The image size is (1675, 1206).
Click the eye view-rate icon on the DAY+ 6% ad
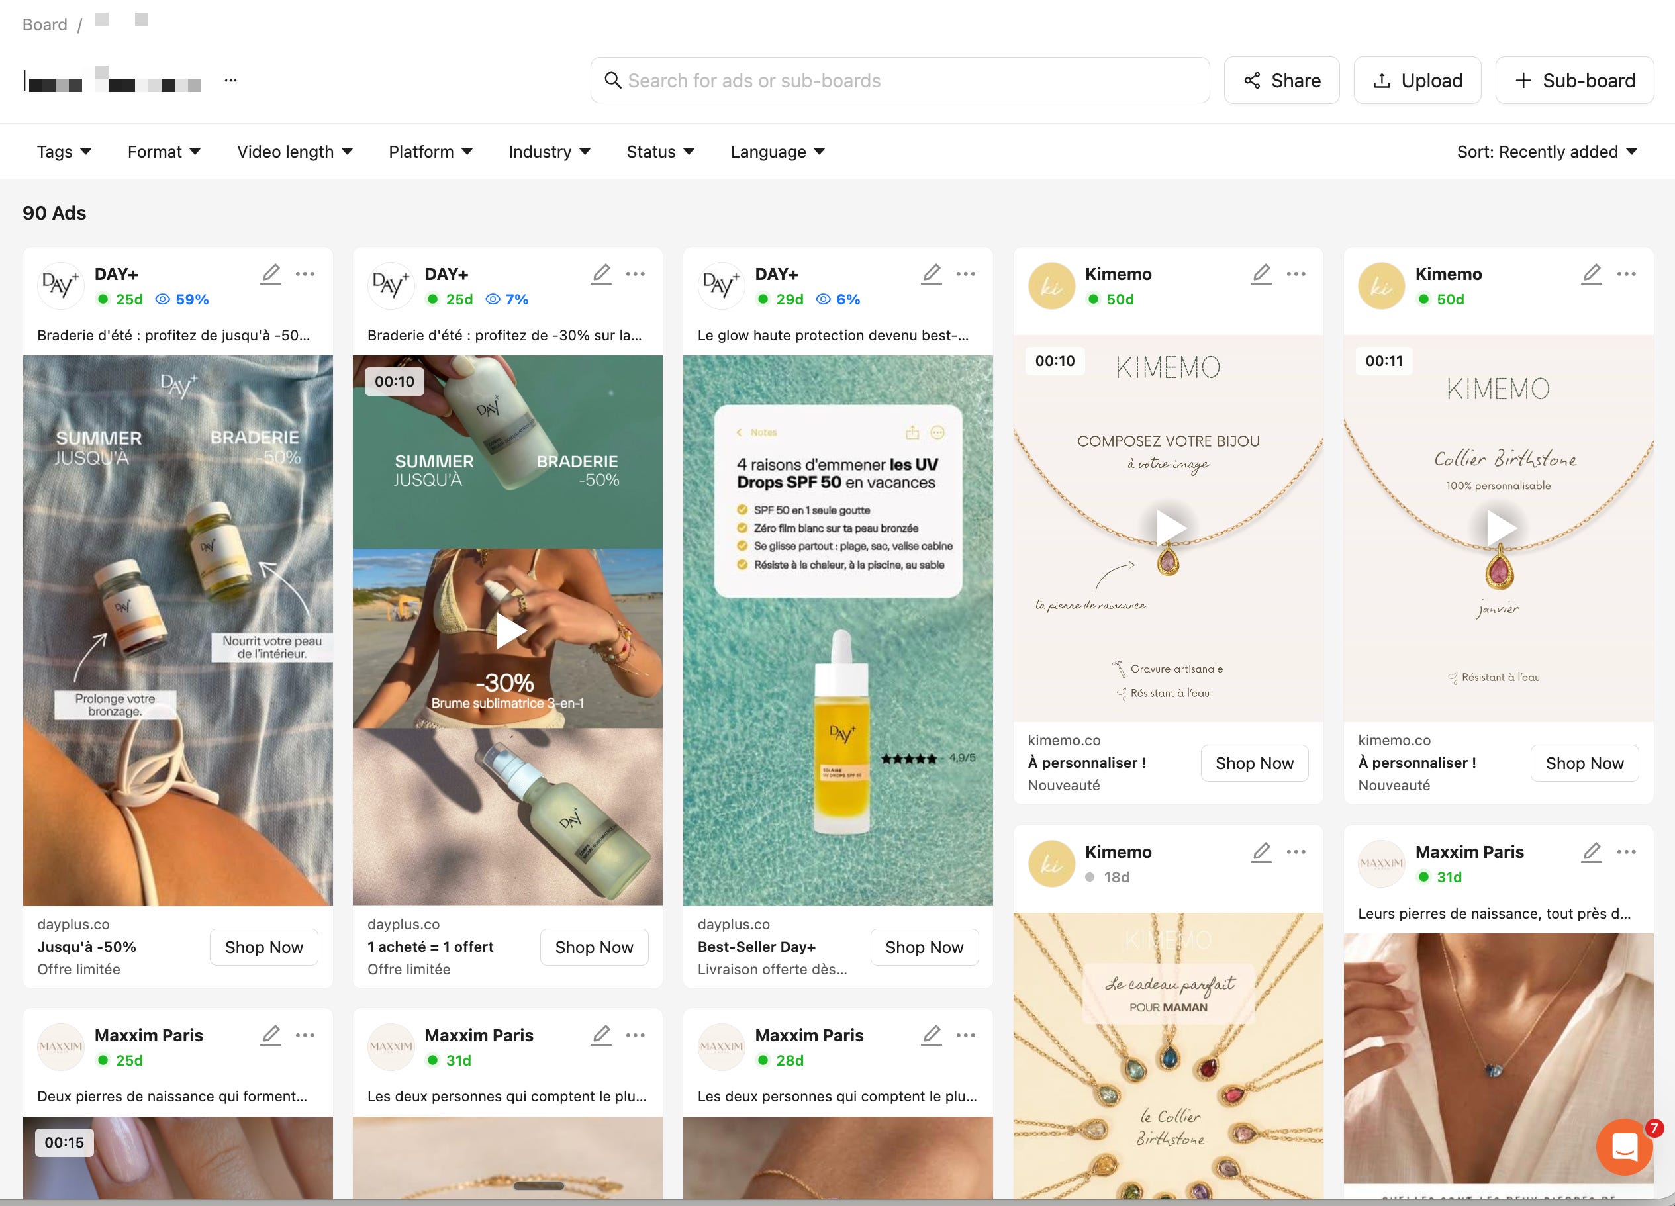(x=823, y=299)
